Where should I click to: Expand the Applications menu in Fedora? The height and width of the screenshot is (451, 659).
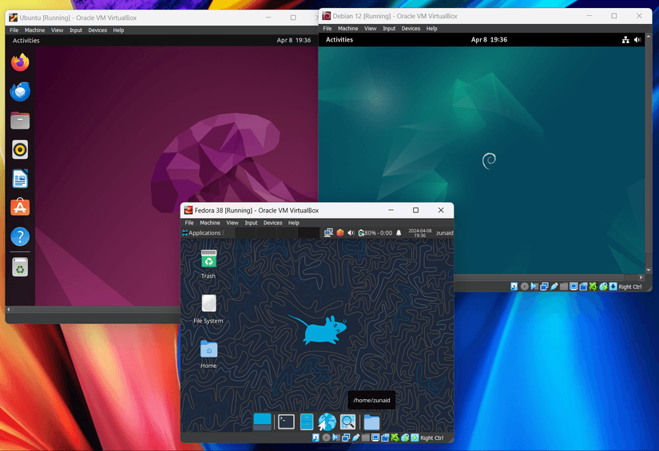[x=202, y=232]
